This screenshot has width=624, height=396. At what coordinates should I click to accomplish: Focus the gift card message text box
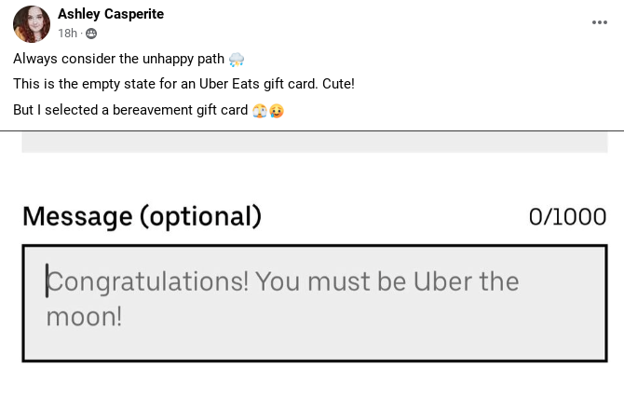315,303
